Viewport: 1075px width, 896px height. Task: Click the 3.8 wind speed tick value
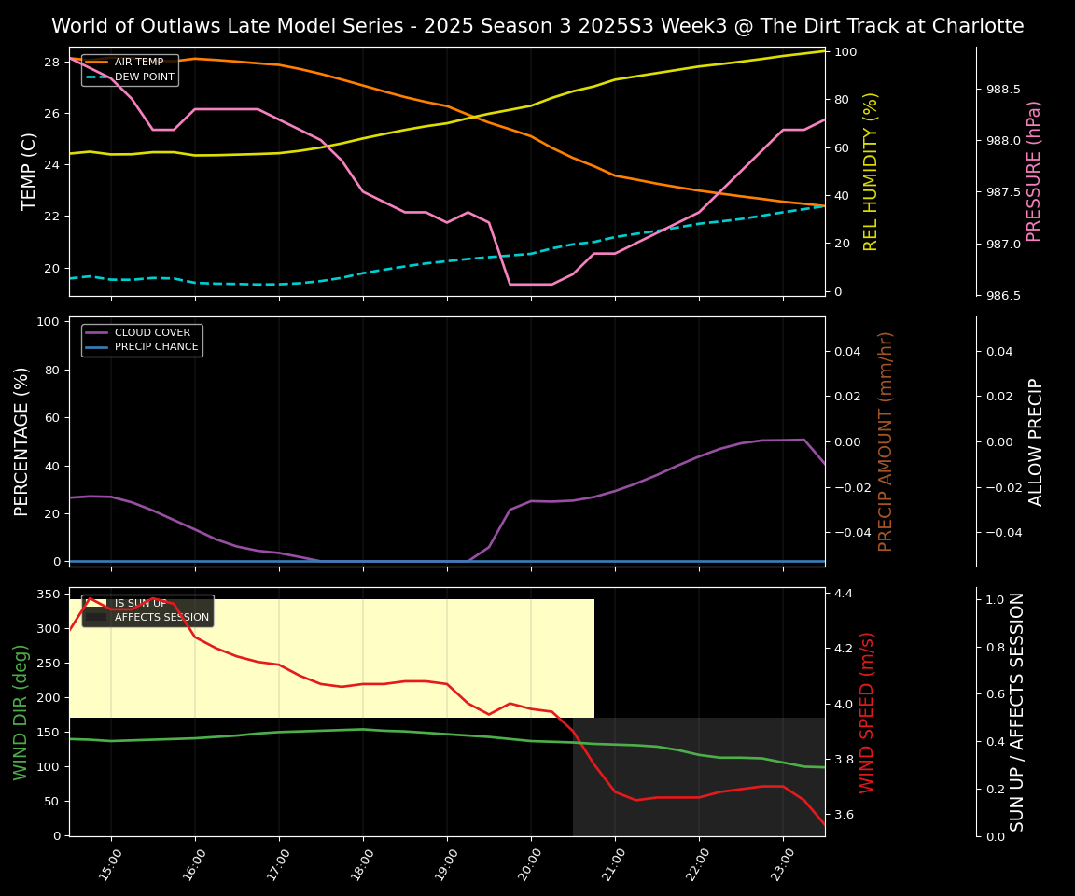tap(844, 760)
